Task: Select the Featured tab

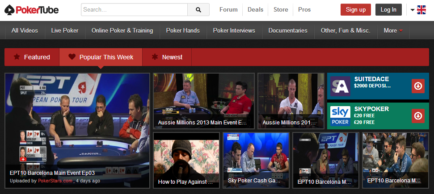Action: [x=32, y=57]
